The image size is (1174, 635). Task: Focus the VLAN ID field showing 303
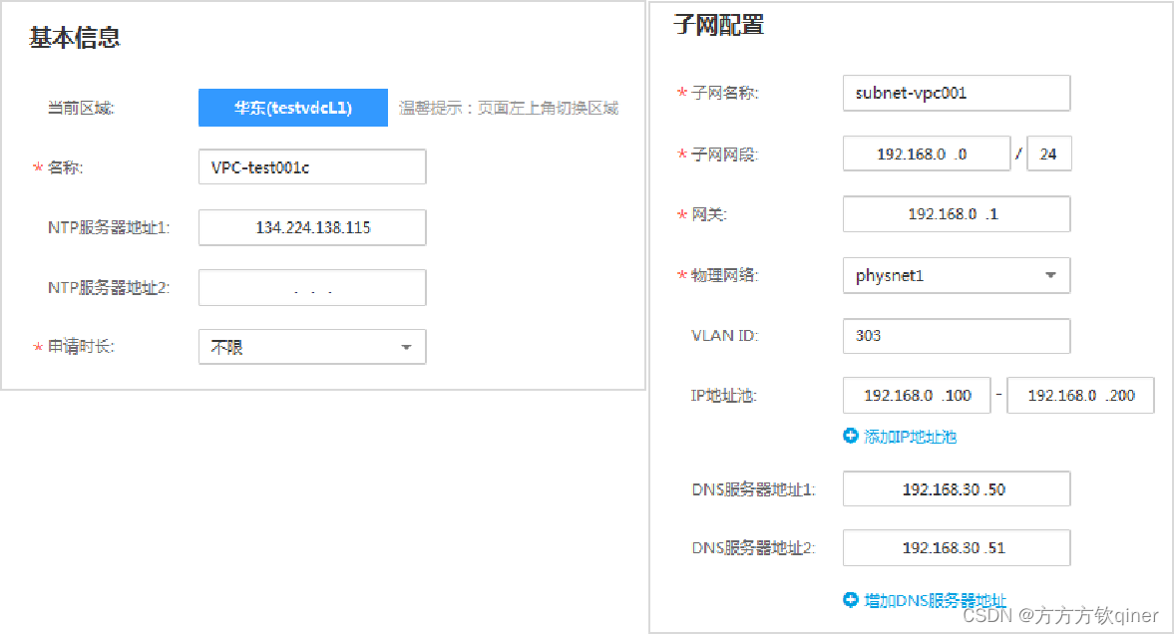[957, 336]
